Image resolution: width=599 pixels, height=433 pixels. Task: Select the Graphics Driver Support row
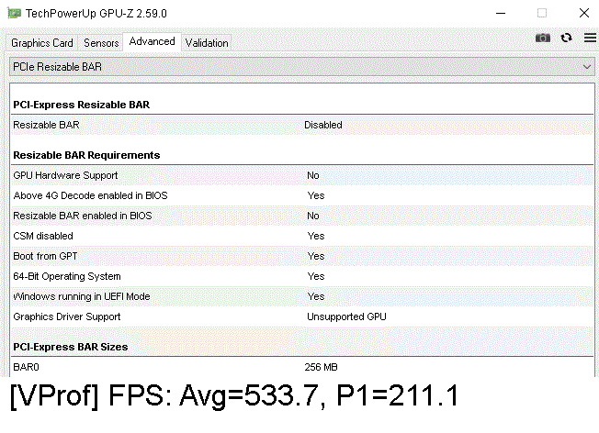[299, 316]
